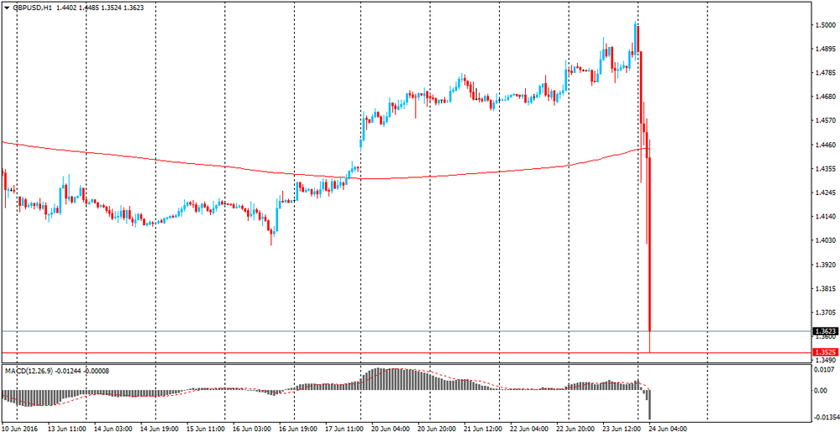The height and width of the screenshot is (437, 840).
Task: Click the 10 Jun 2016 date label
Action: [x=22, y=429]
